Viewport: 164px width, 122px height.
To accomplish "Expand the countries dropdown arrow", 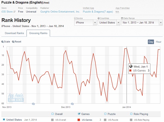I will pos(118,23).
